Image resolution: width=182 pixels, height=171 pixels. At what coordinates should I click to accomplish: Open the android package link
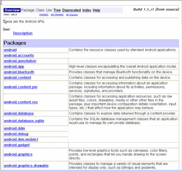pos(10,50)
